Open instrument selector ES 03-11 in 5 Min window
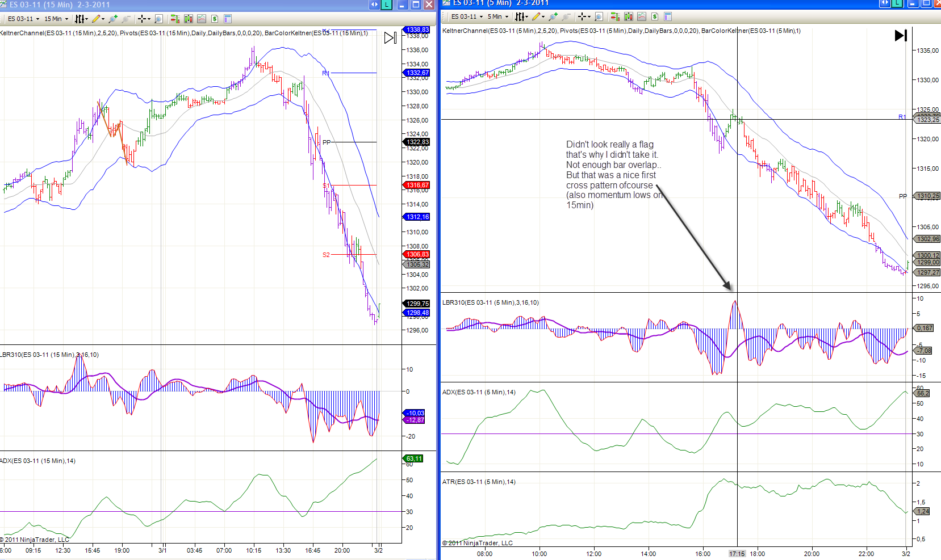Viewport: 941px width, 560px height. [467, 16]
